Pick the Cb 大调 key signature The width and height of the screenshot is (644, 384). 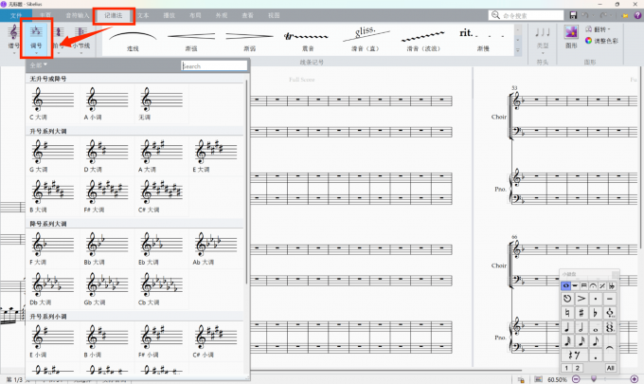(x=149, y=286)
